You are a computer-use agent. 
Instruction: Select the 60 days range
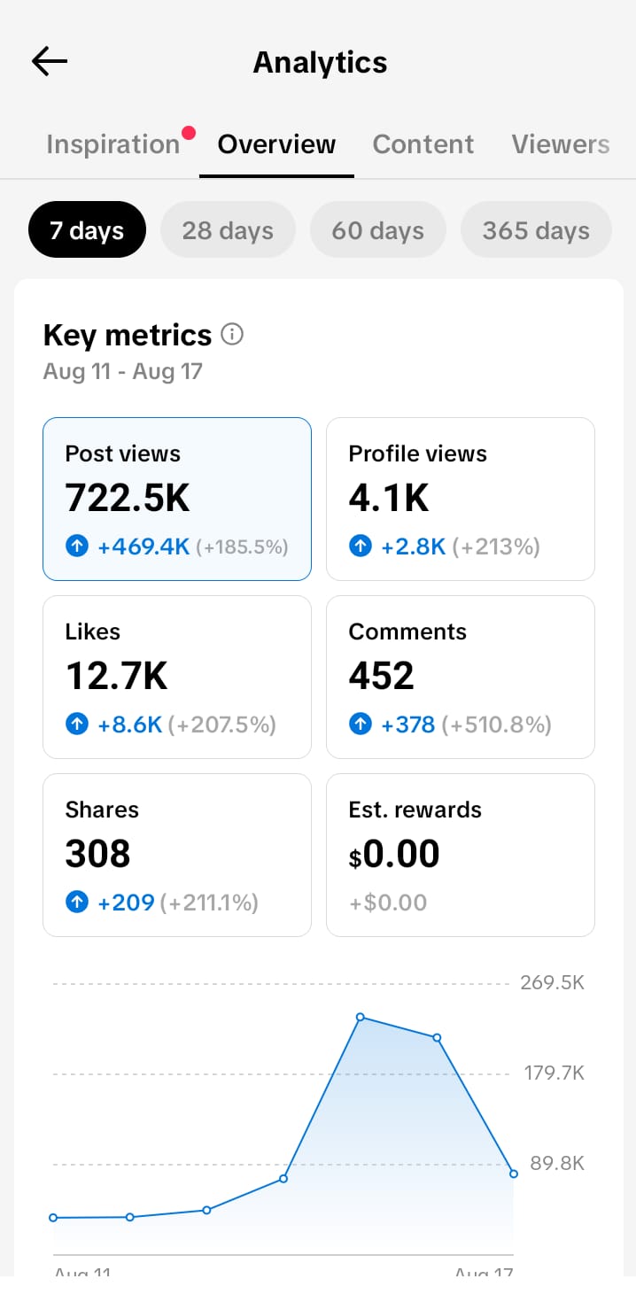click(x=378, y=230)
